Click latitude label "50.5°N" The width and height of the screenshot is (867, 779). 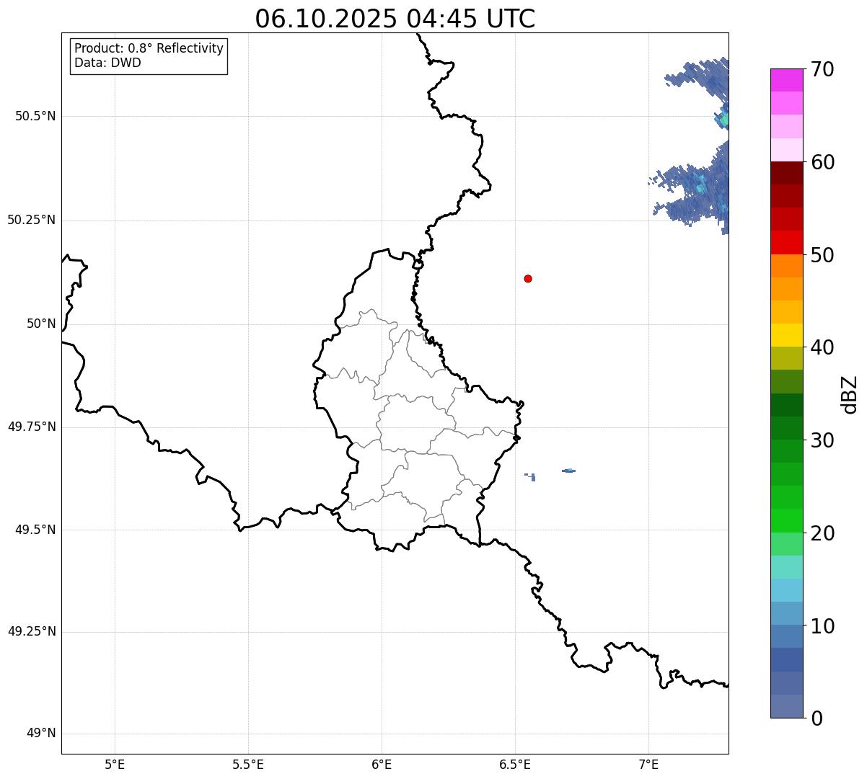(35, 116)
